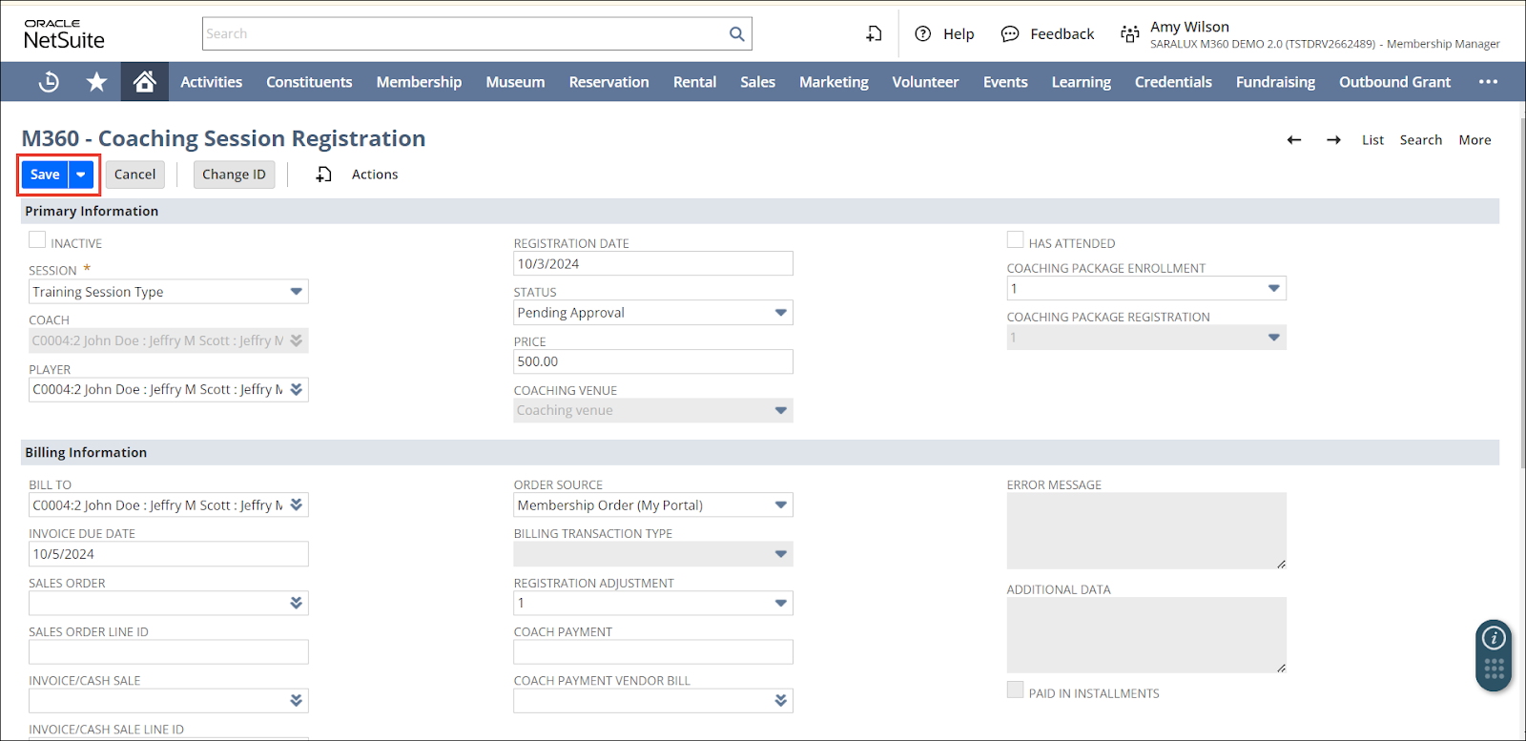Click the Change ID button
This screenshot has height=741, width=1526.
click(234, 175)
